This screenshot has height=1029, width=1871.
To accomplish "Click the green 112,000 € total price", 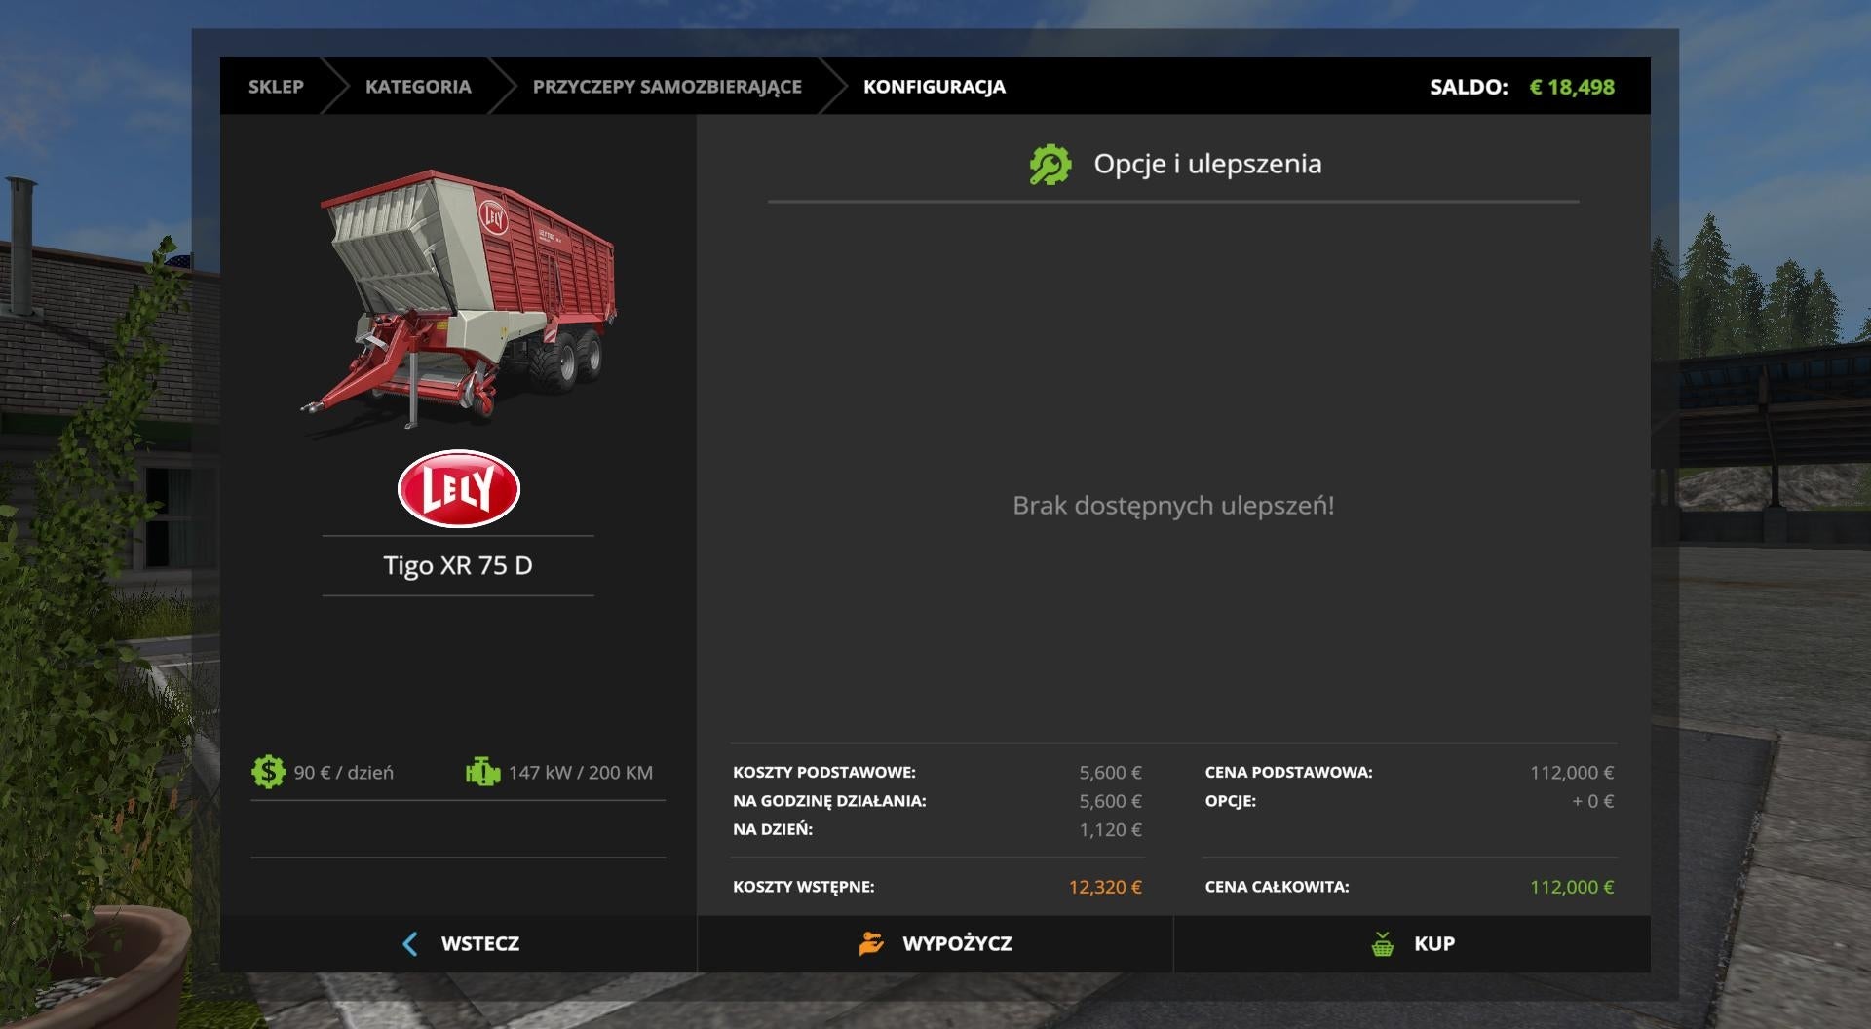I will pos(1572,887).
